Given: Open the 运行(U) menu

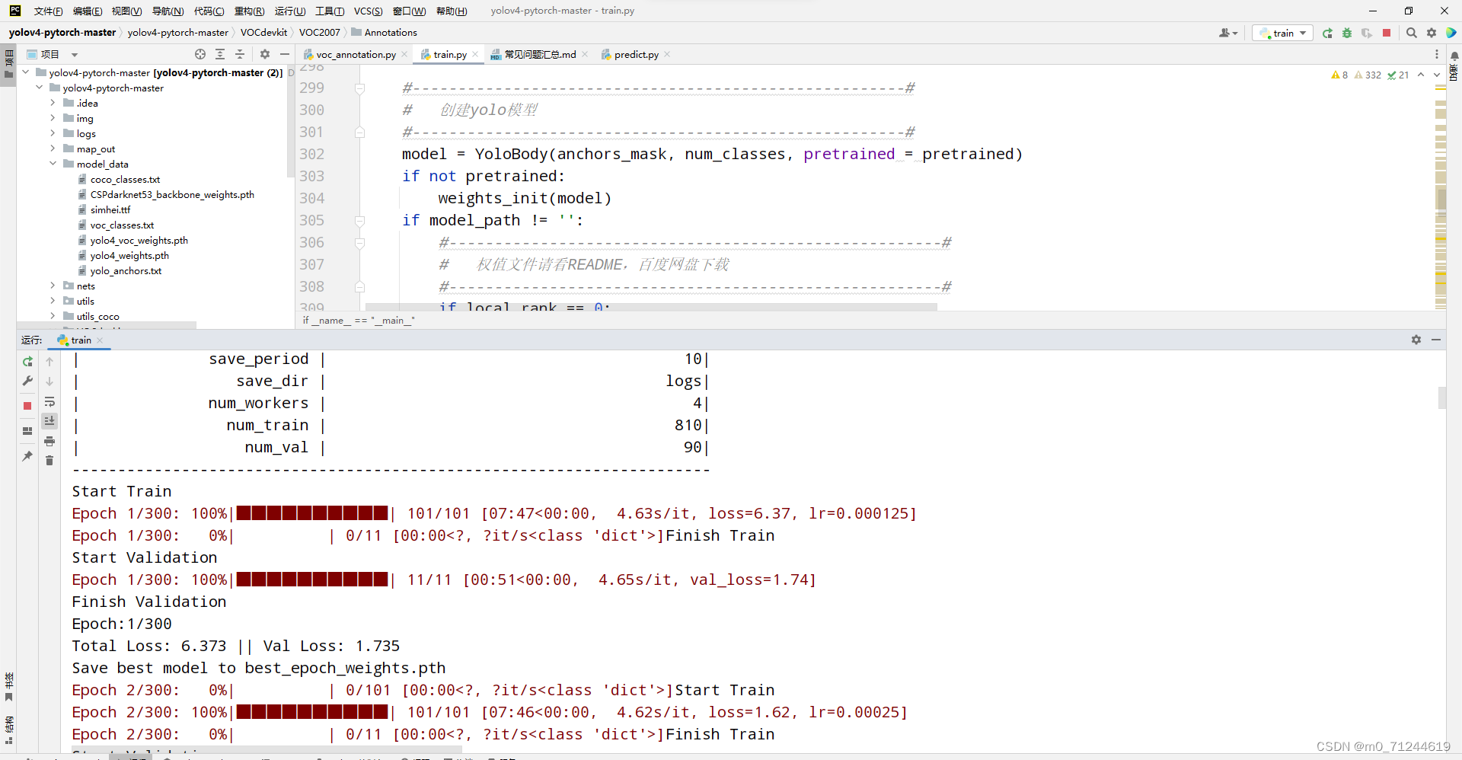Looking at the screenshot, I should click(x=289, y=11).
